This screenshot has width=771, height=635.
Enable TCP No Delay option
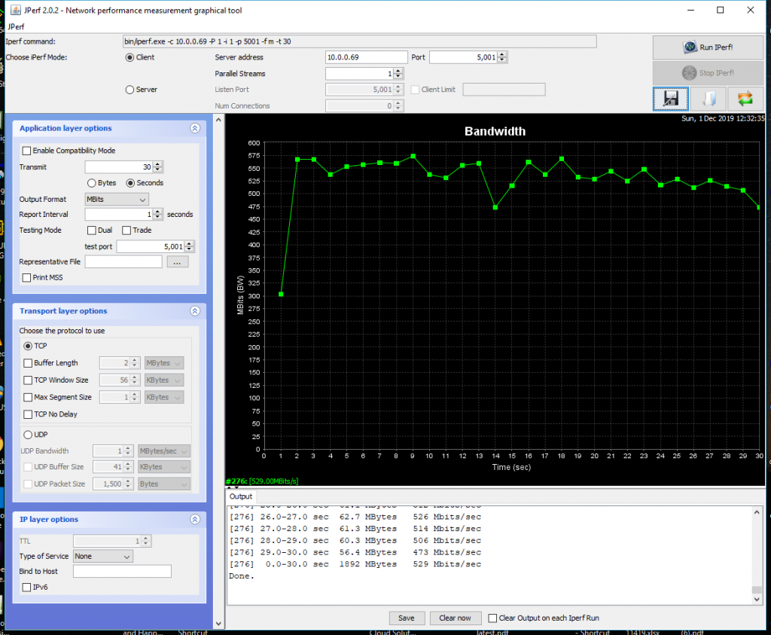(28, 414)
